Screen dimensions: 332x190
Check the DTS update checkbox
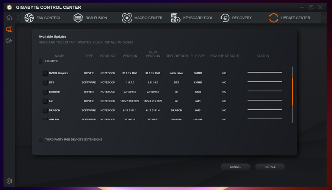tap(45, 82)
